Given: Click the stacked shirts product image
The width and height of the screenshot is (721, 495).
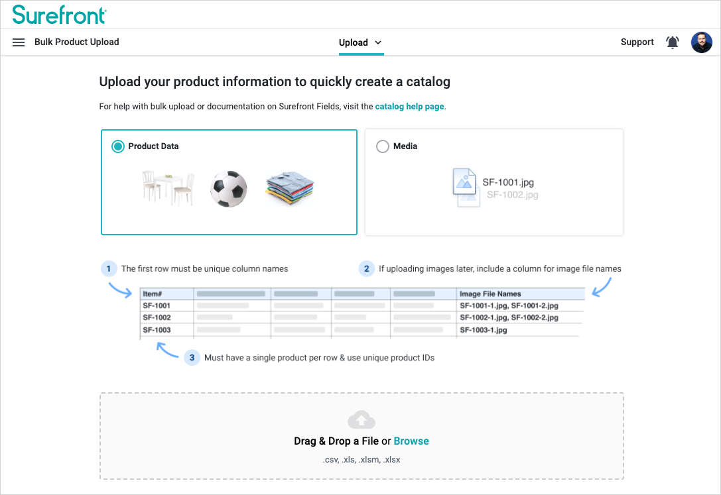Looking at the screenshot, I should [x=289, y=189].
